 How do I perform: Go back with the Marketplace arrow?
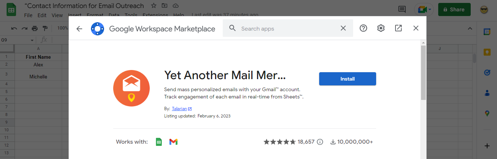tap(79, 28)
